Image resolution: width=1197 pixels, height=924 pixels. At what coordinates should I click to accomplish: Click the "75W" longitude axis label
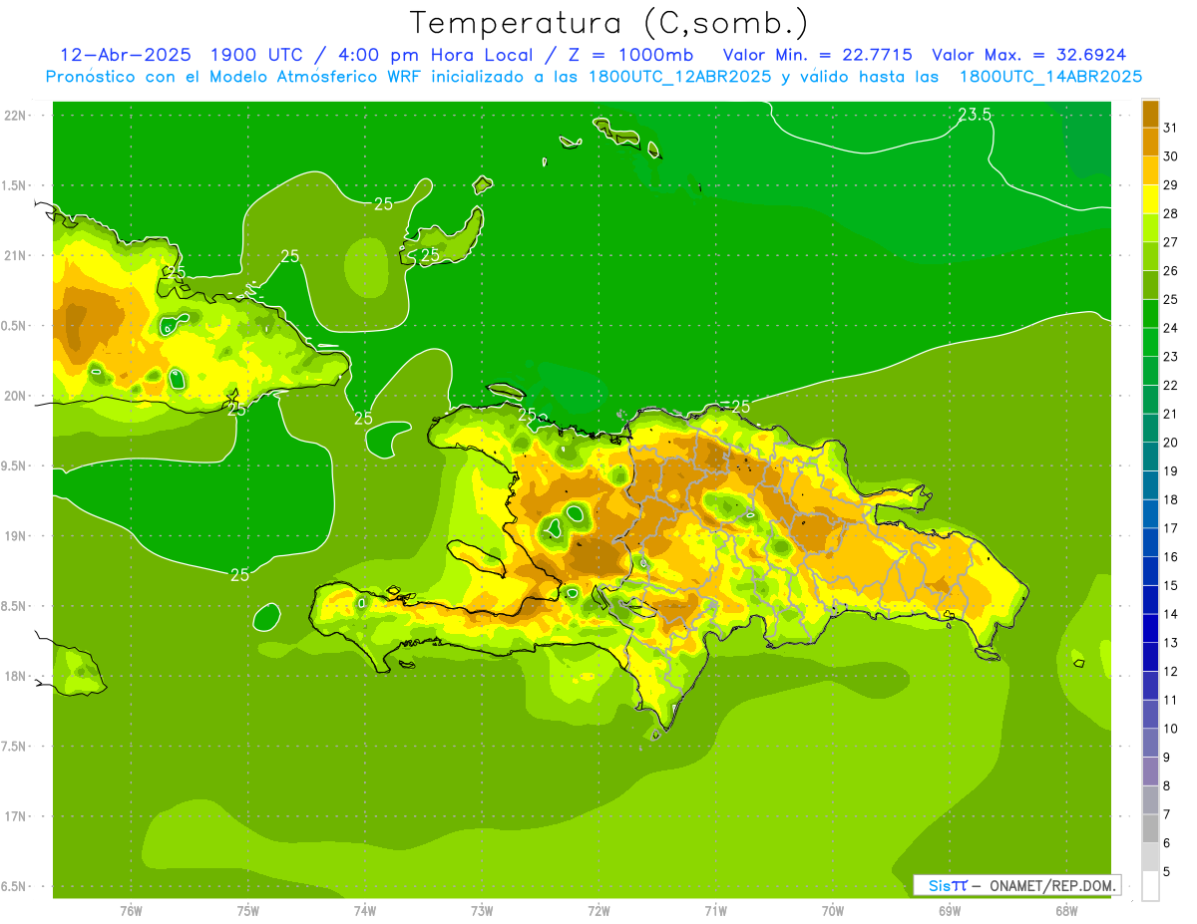click(x=247, y=910)
